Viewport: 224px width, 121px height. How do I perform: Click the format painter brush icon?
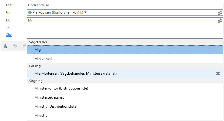coord(5,46)
